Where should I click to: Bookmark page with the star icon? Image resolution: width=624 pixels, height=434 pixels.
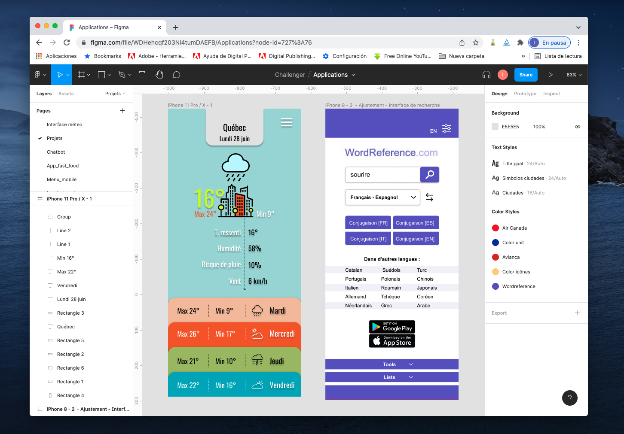click(476, 42)
